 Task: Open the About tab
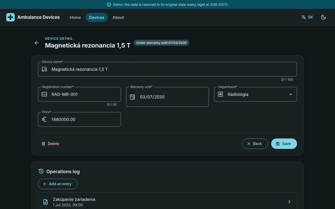click(118, 17)
